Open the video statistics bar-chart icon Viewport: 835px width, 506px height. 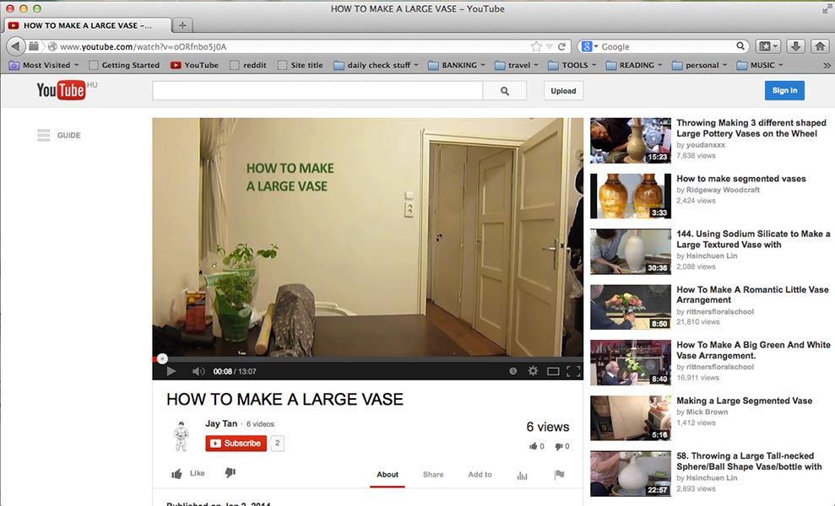click(x=522, y=475)
